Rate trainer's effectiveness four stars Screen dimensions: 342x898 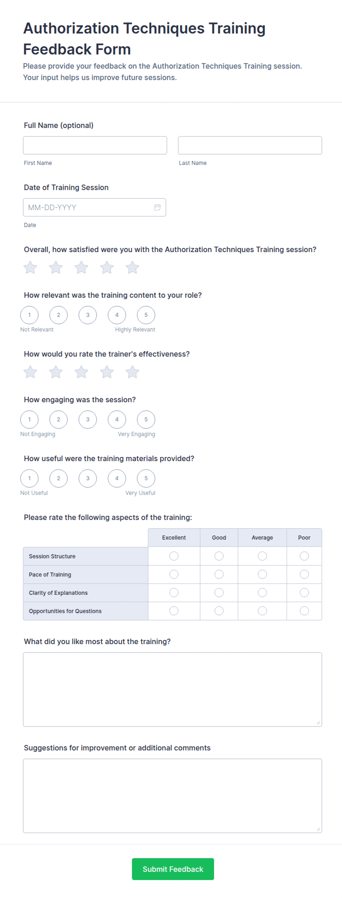(107, 372)
